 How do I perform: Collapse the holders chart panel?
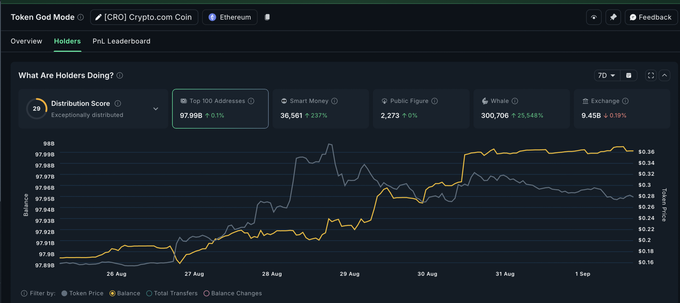tap(665, 75)
